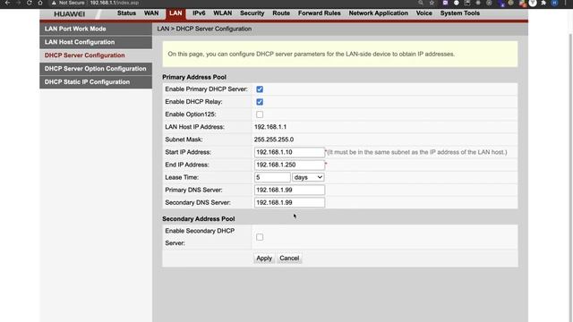Select the LAN tab
573x322 pixels.
coord(175,13)
